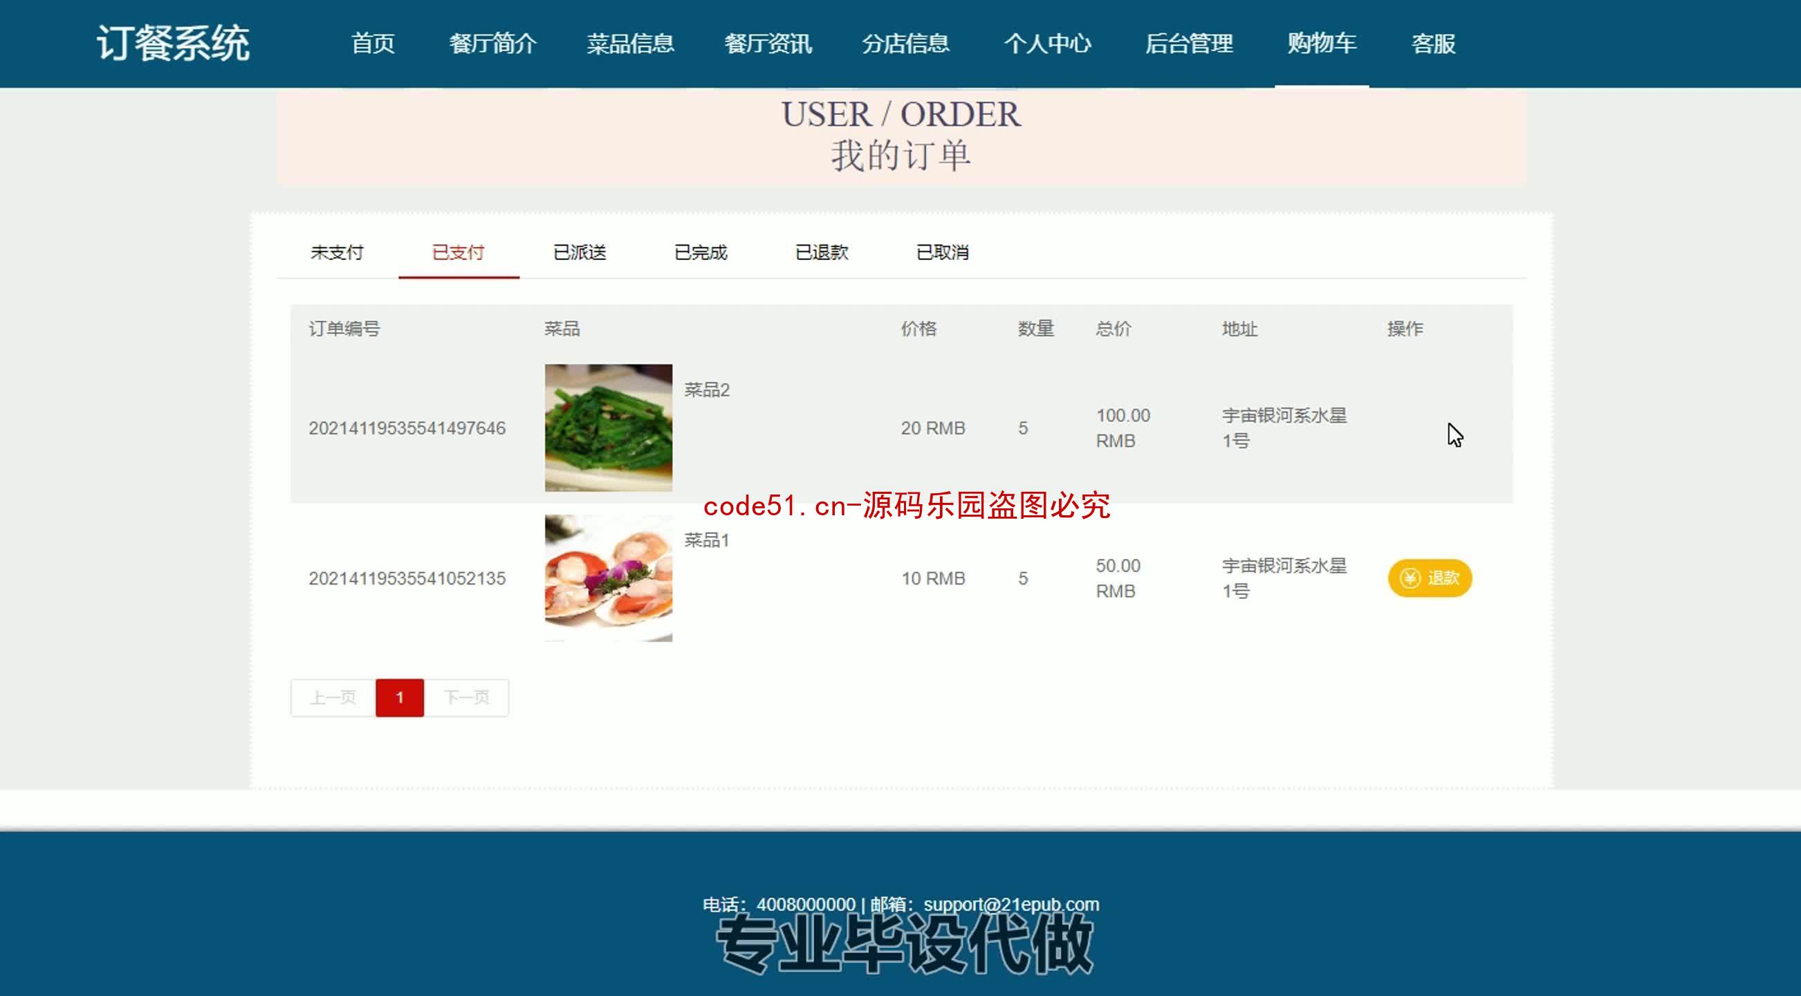Screen dimensions: 1801x996
Task: Click page number 1 indicator
Action: point(400,697)
